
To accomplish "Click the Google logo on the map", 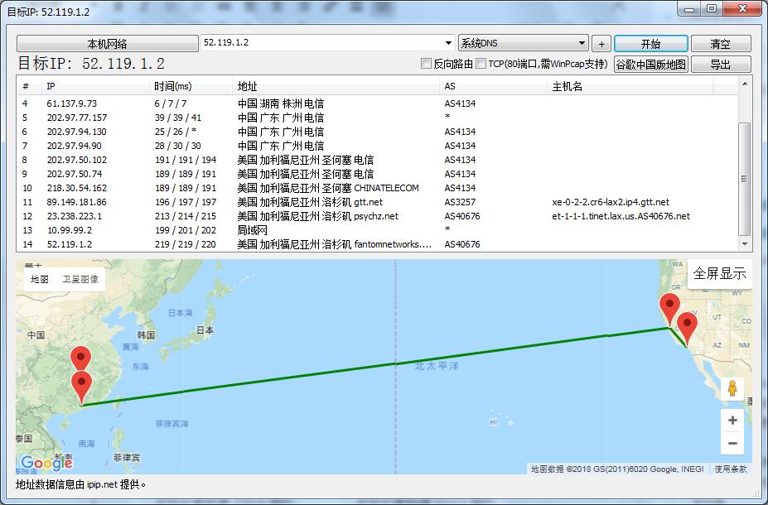I will click(47, 463).
